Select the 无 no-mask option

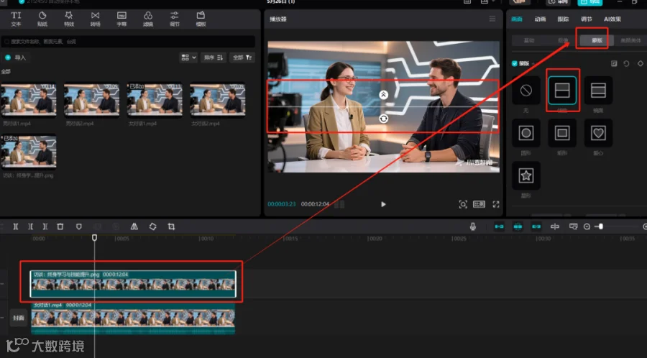[526, 90]
